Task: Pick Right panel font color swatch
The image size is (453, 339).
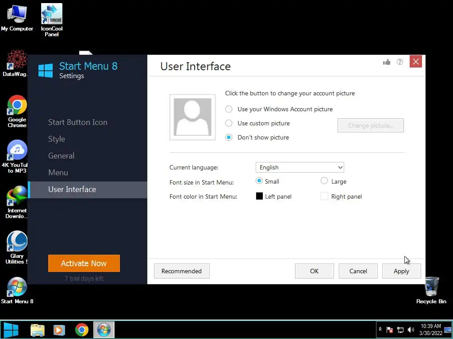Action: coord(324,196)
